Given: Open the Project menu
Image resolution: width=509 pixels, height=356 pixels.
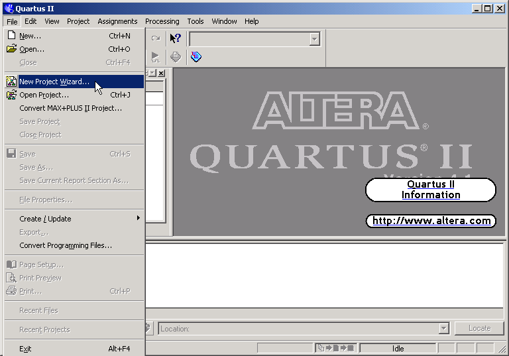Looking at the screenshot, I should (x=78, y=21).
